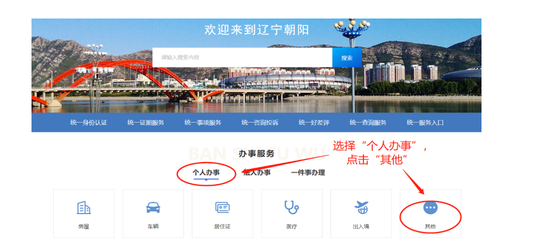
Task: Open the 车辆 car icon
Action: [153, 207]
